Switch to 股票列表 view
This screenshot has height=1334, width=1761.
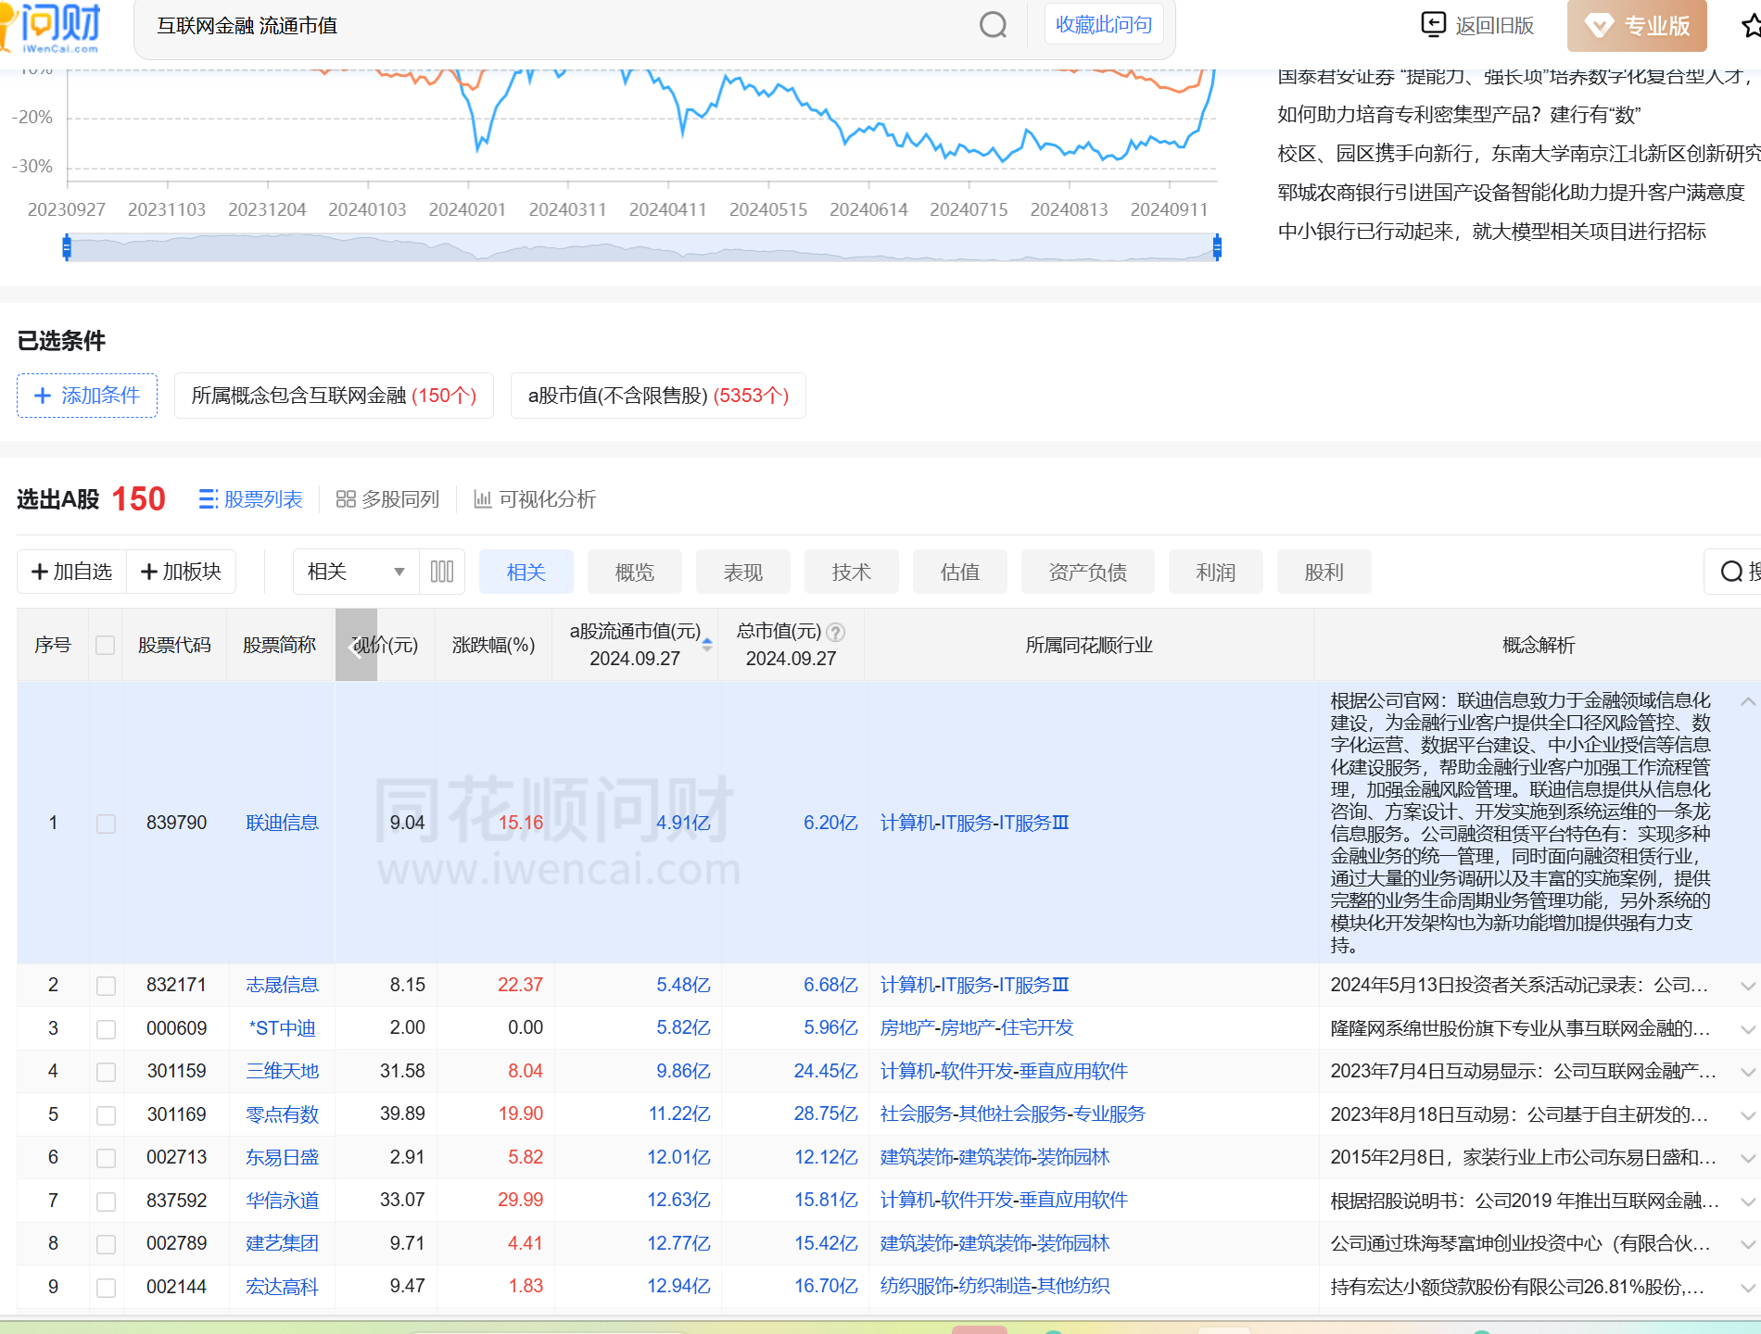pyautogui.click(x=250, y=499)
